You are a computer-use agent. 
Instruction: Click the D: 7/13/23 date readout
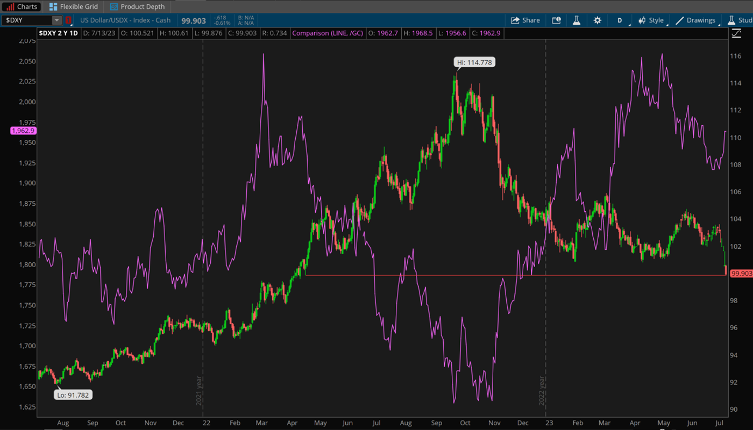[x=99, y=33]
